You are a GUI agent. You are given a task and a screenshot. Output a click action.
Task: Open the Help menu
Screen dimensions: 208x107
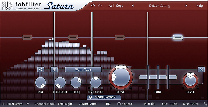pos(199,6)
